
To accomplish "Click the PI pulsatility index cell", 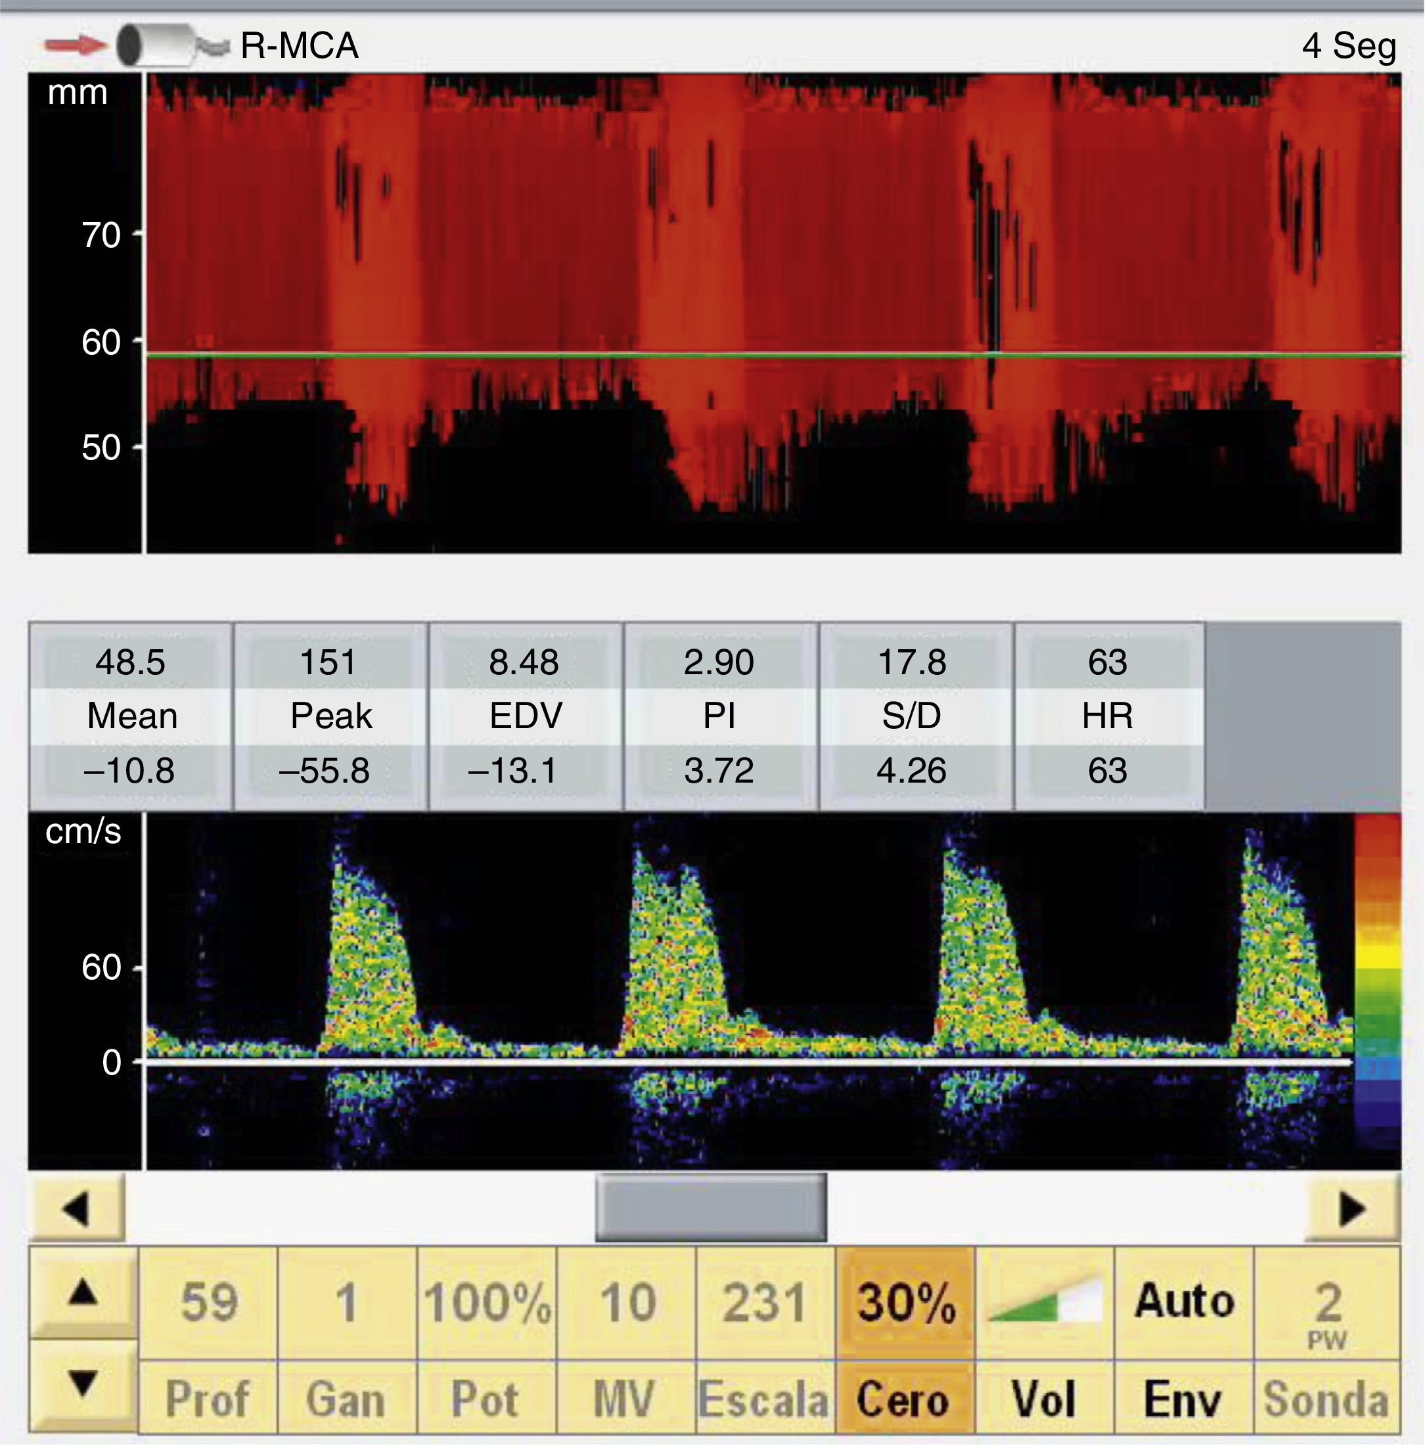I will (x=720, y=716).
